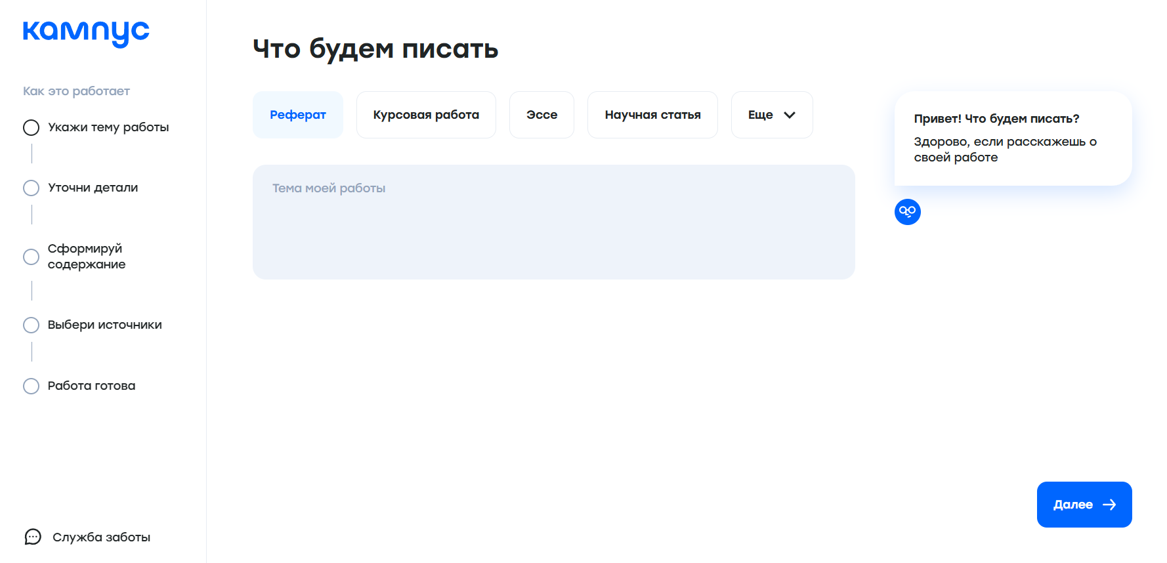This screenshot has height=563, width=1167.
Task: Click the Служба заботы chat bubble icon
Action: coord(33,537)
